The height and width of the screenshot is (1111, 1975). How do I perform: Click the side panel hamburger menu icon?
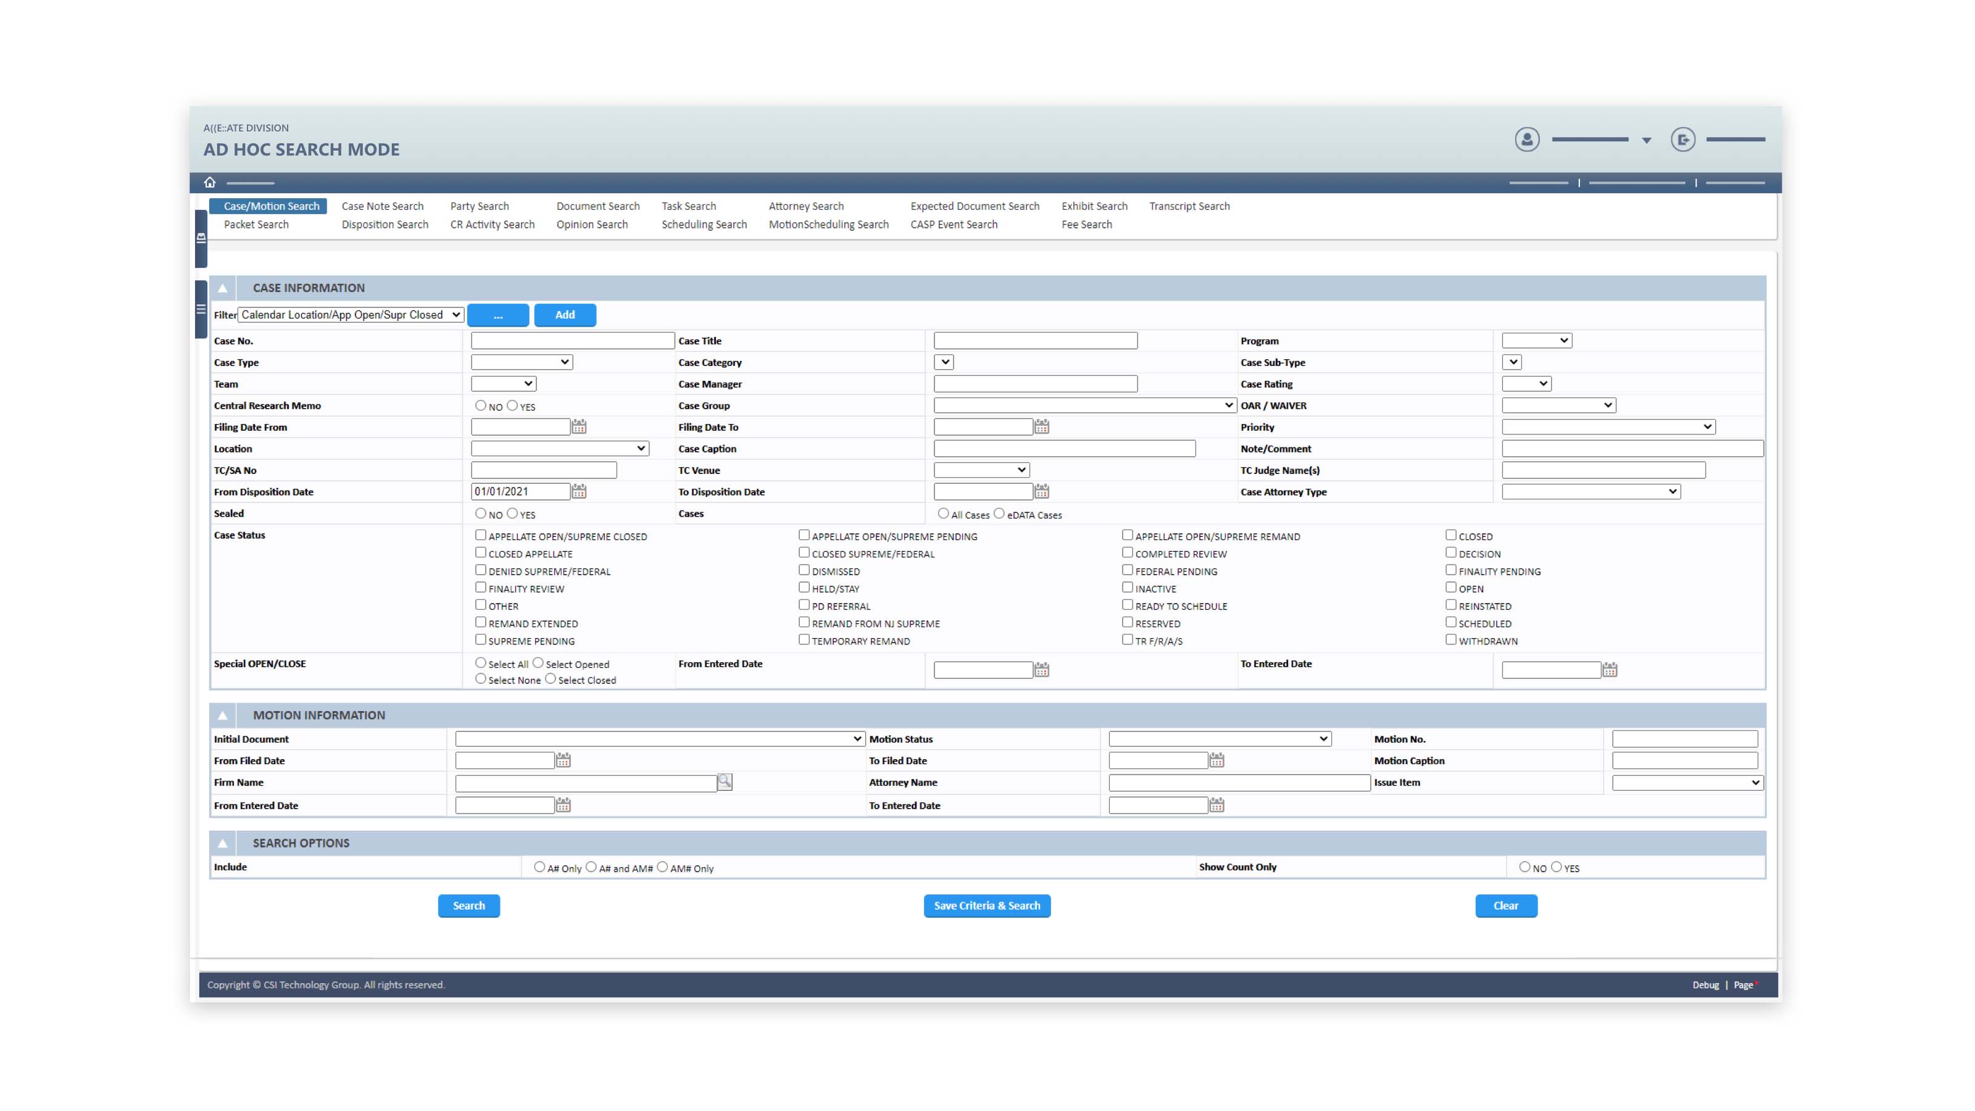click(x=201, y=310)
